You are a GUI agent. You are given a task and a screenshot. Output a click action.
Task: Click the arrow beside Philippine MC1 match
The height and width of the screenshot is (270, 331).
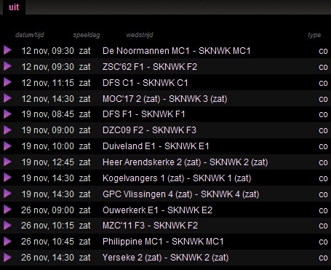(7, 241)
